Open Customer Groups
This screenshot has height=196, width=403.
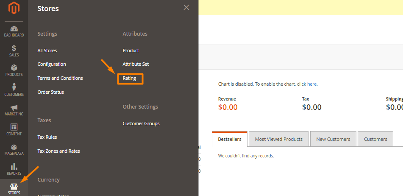click(x=141, y=123)
